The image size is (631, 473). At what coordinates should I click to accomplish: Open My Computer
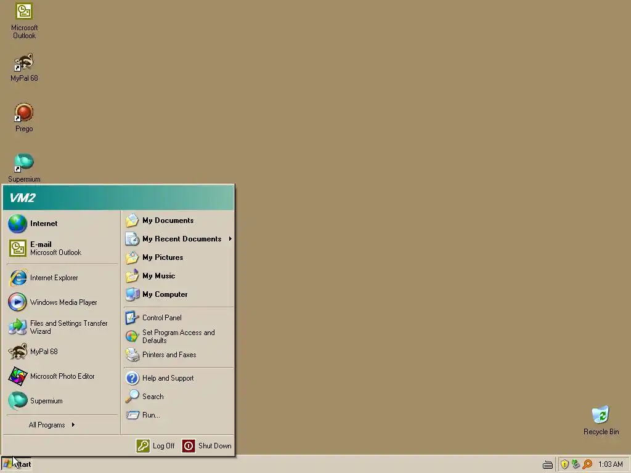click(178, 294)
